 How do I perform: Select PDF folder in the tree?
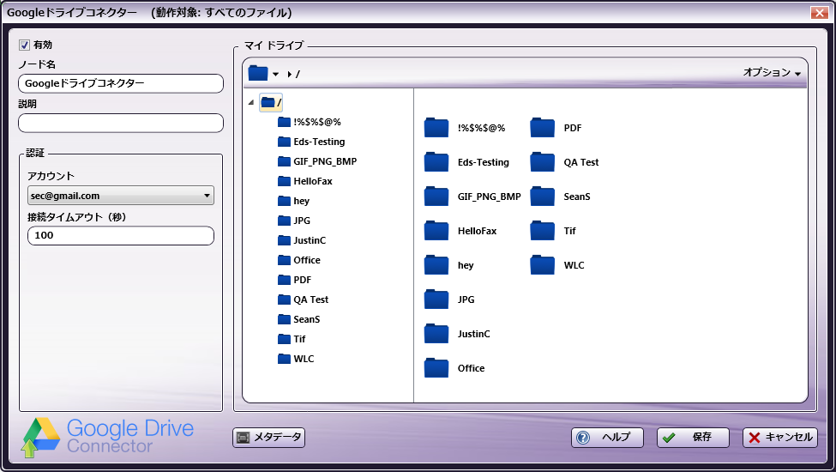pyautogui.click(x=294, y=280)
